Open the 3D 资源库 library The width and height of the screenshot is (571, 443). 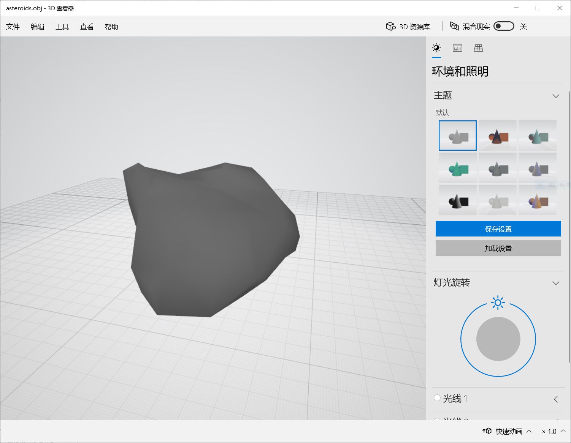coord(408,26)
